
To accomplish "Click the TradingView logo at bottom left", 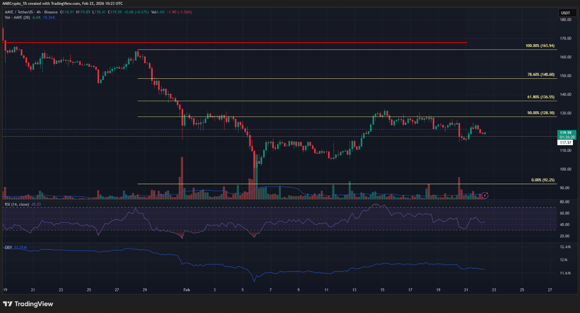I will (28, 304).
